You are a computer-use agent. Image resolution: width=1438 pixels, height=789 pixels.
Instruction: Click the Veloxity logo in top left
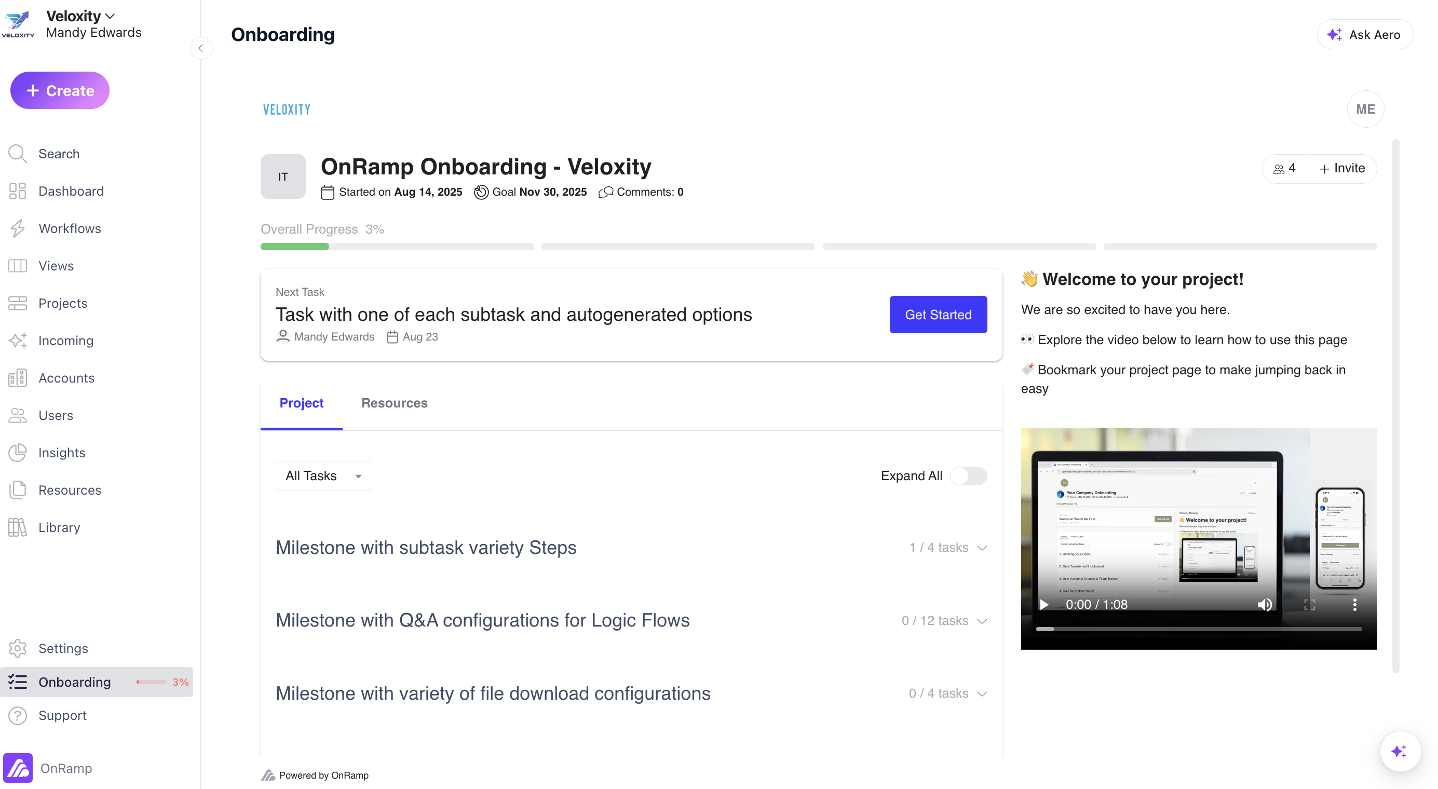tap(18, 24)
